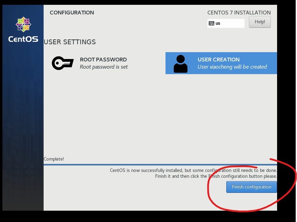This screenshot has width=297, height=222.
Task: Click the CENTOS 7 INSTALLATION title
Action: pyautogui.click(x=239, y=13)
